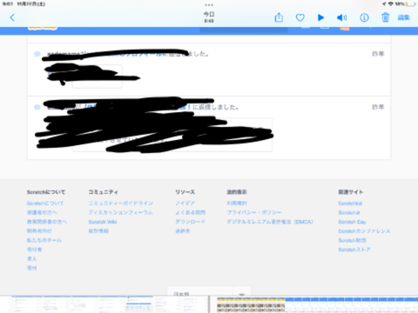Click the Scratch Day link
Viewport: 418px width, 313px height.
[x=352, y=222]
